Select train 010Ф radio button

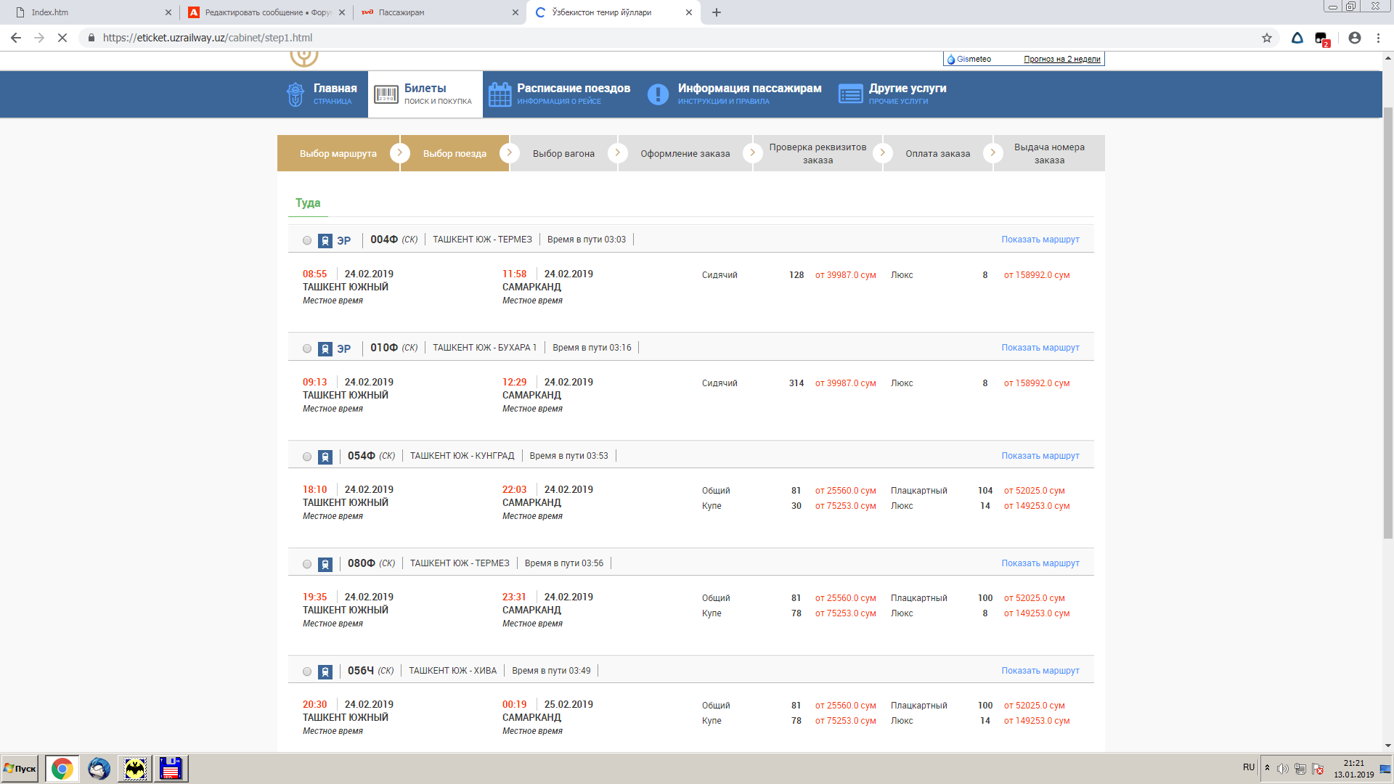coord(307,348)
